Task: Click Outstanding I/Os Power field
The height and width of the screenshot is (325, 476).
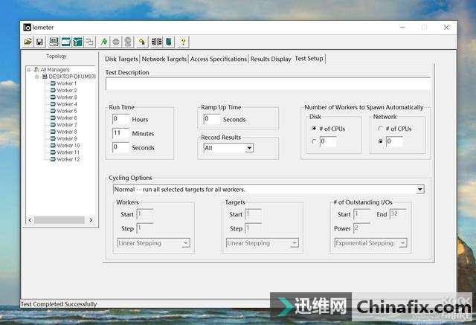Action: [x=362, y=228]
